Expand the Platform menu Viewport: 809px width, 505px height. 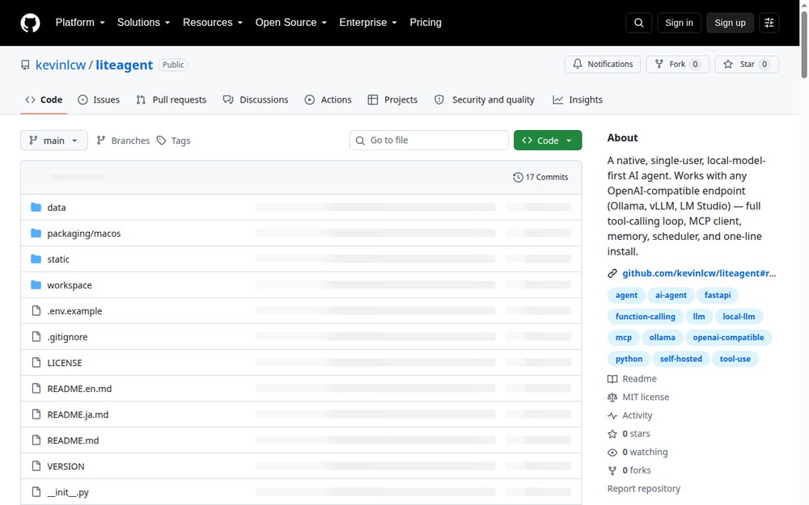(x=80, y=23)
